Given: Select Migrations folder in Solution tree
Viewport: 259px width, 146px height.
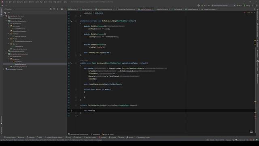Looking at the screenshot, I should (17, 62).
